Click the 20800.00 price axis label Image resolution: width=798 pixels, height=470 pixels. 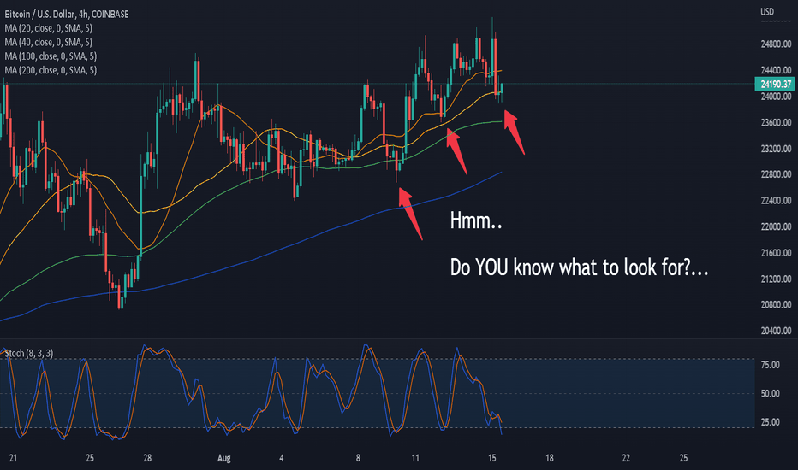776,305
